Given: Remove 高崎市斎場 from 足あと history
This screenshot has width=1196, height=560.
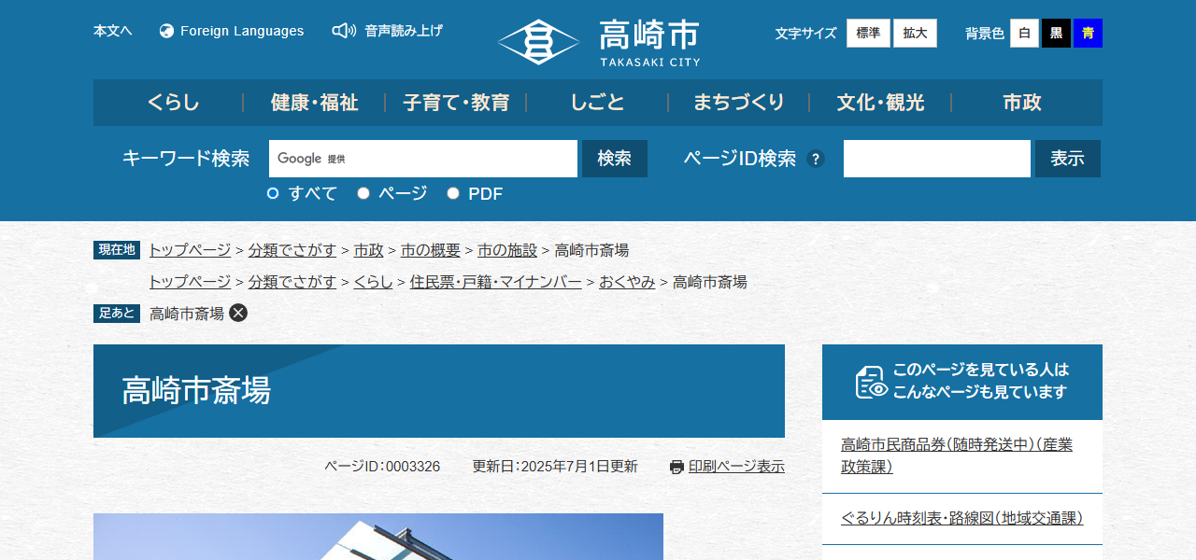Looking at the screenshot, I should [239, 313].
